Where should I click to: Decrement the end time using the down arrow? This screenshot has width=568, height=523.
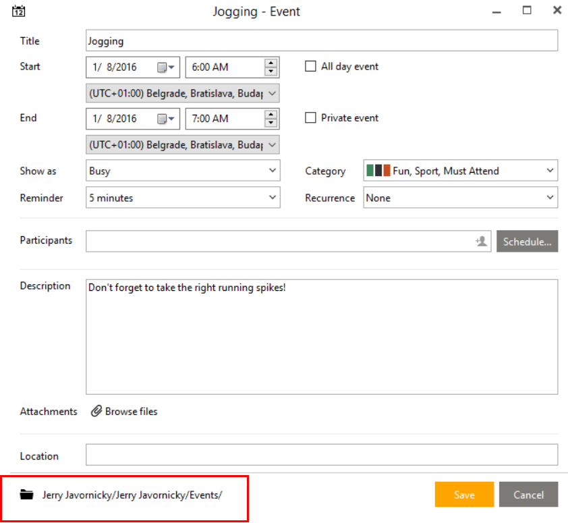[x=271, y=122]
